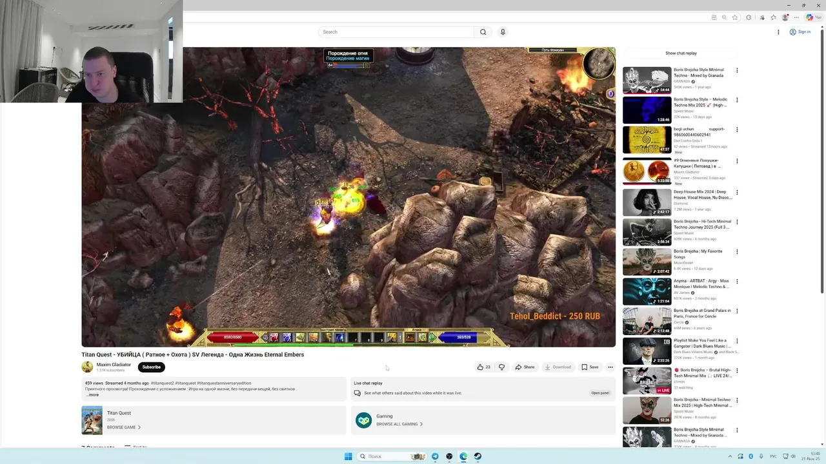This screenshot has width=826, height=464.
Task: Open YouTube settings three-dot menu near Sign in
Action: coord(778,32)
